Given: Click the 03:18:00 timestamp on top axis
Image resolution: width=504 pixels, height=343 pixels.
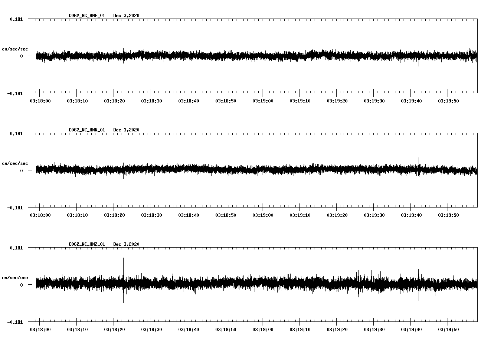Looking at the screenshot, I should tap(41, 100).
